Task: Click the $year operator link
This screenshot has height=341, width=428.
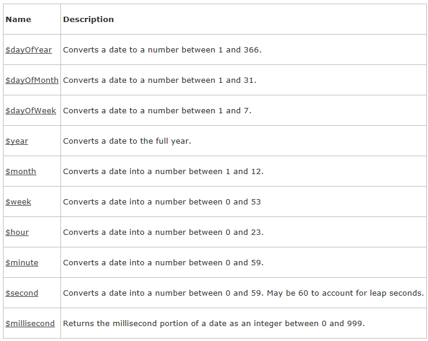Action: click(17, 141)
